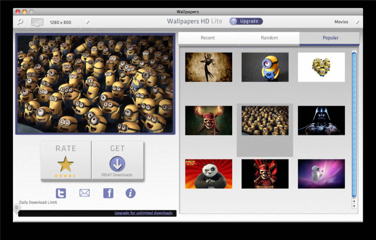Click the large minions preview image
The image size is (376, 240).
tap(95, 84)
